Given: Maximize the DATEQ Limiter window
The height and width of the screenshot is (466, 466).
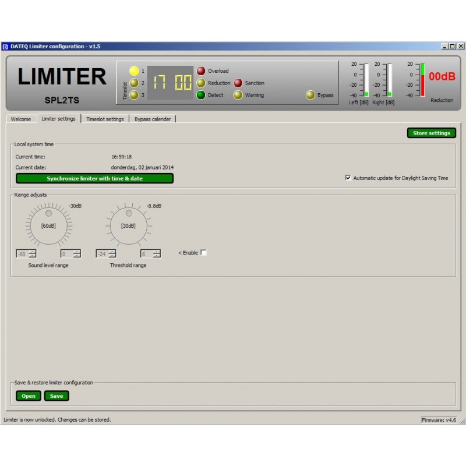Looking at the screenshot, I should coord(452,47).
